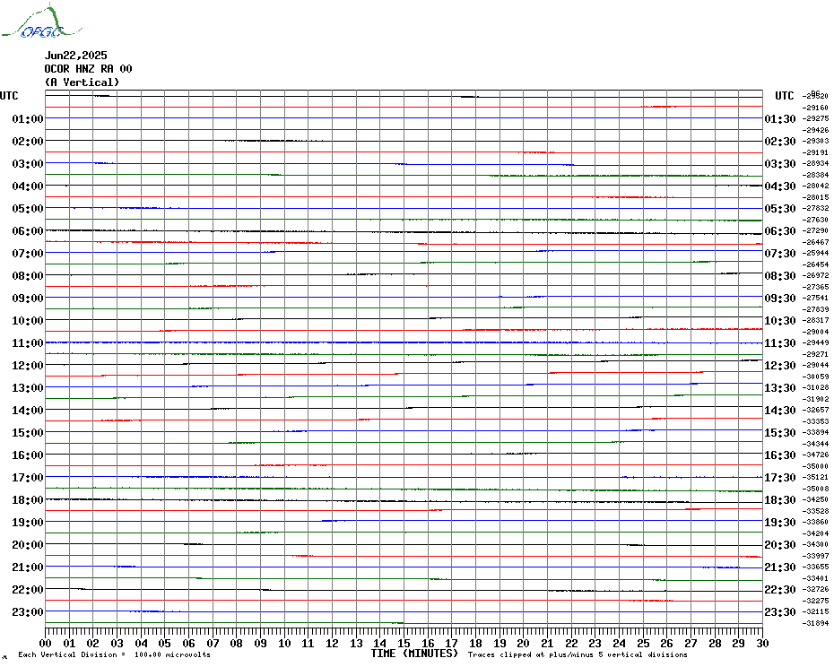Screen dimensions: 834x667
Task: Click the 07:30 half-hour label
Action: pyautogui.click(x=780, y=253)
